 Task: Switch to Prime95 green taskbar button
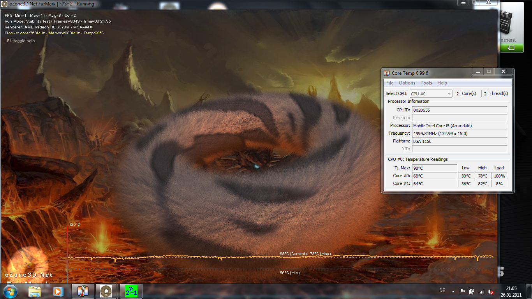click(x=131, y=291)
